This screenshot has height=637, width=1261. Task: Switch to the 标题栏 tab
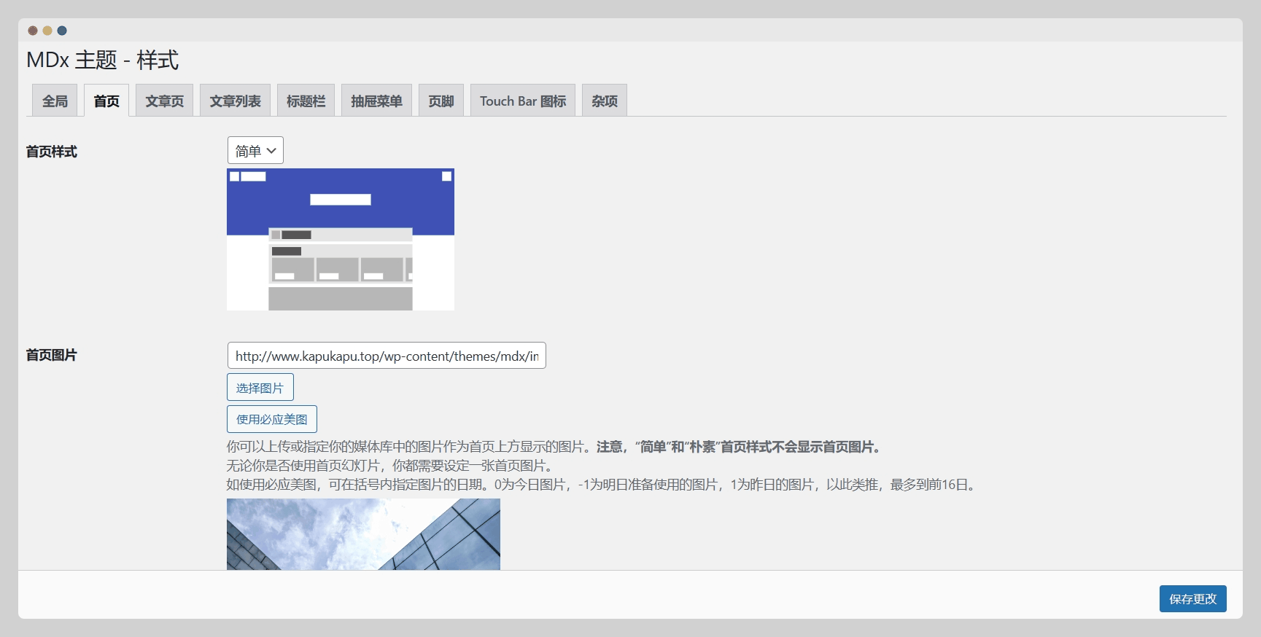pyautogui.click(x=306, y=101)
